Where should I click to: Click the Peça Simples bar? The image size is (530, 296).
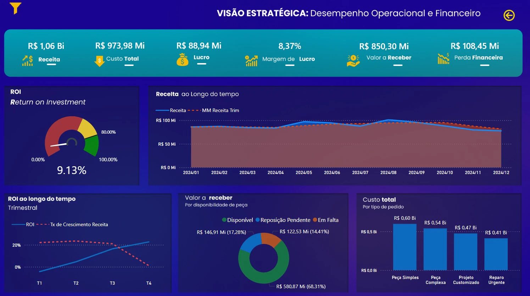405,247
